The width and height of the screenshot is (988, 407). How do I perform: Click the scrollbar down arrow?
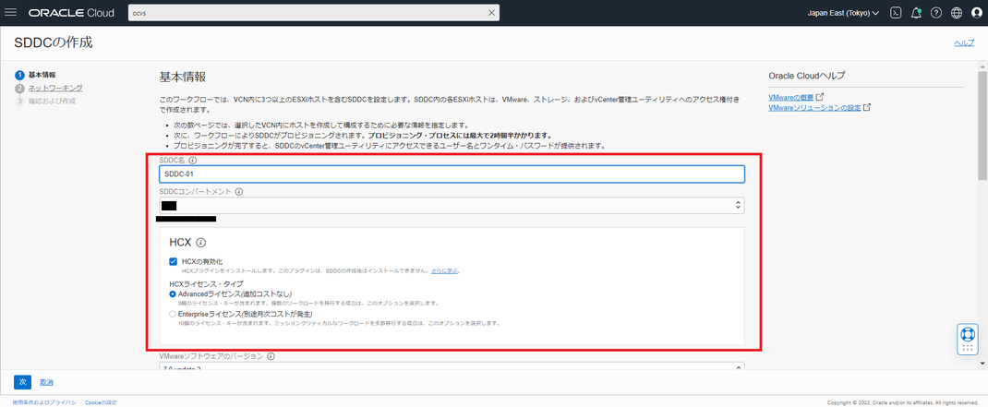(x=982, y=364)
